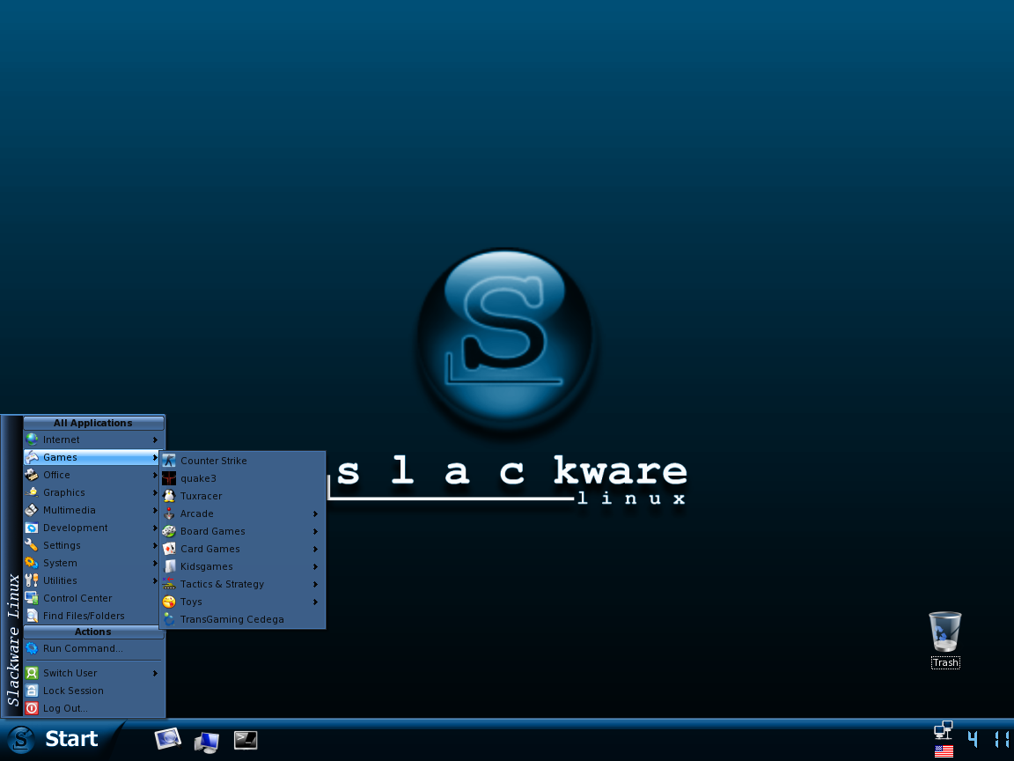
Task: Open the Internet menu entry
Action: pyautogui.click(x=94, y=440)
